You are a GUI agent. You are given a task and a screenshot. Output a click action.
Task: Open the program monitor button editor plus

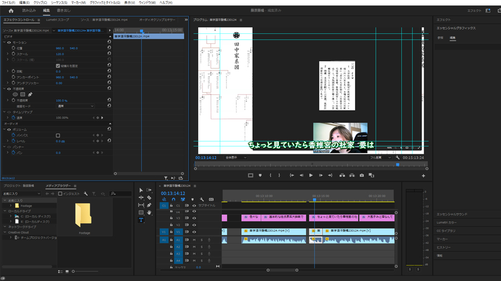click(424, 175)
